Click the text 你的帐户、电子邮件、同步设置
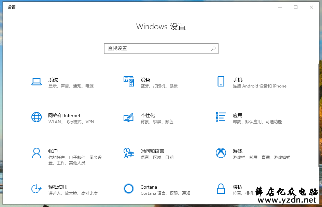This screenshot has height=207, width=322. point(75,160)
